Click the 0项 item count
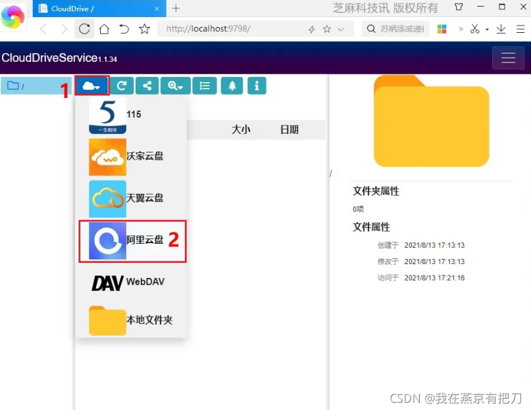 click(359, 209)
